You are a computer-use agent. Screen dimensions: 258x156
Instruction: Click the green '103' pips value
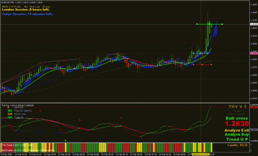pos(10,111)
